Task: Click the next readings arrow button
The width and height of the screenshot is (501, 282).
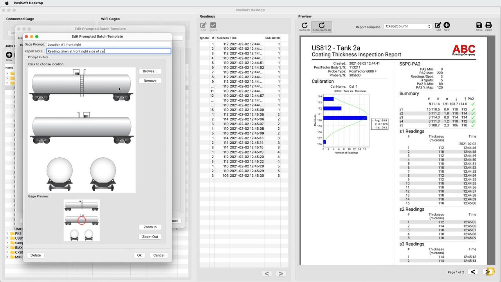Action: tap(281, 273)
